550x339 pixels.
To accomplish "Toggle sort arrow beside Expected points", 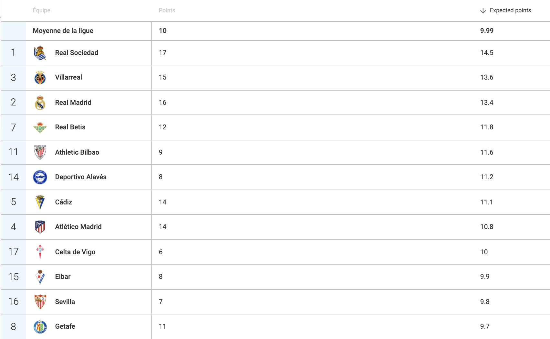I will click(x=483, y=11).
